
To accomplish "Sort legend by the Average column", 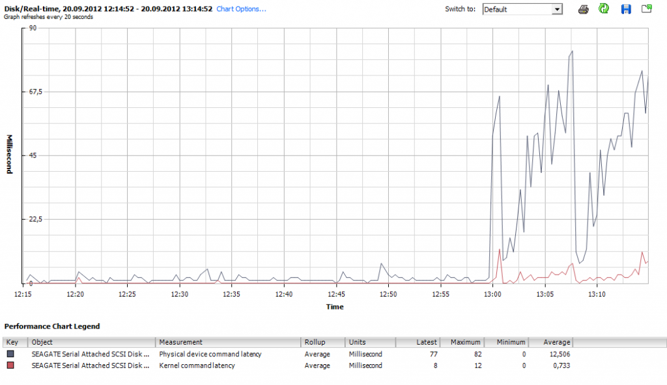I will coord(555,342).
